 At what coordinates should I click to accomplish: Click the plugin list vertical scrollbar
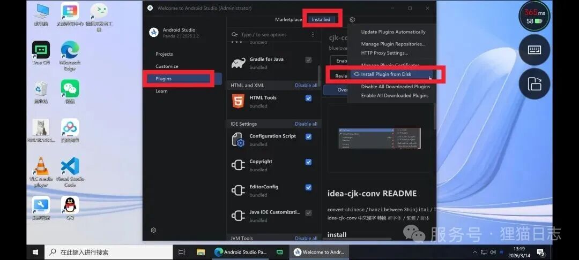320,75
